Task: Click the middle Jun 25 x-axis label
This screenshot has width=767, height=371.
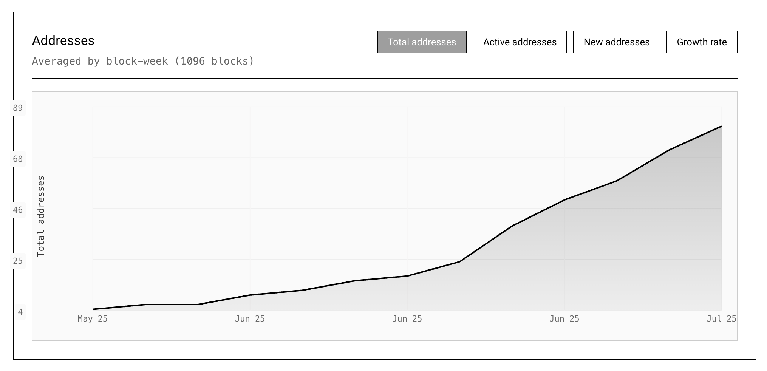Action: 407,319
